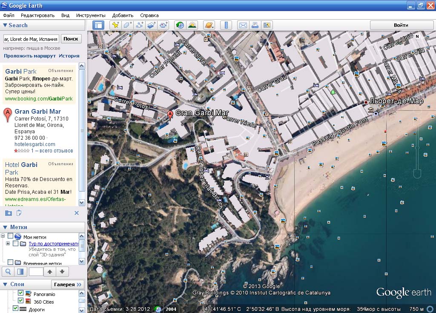
Task: Open the Файл menu
Action: (9, 15)
